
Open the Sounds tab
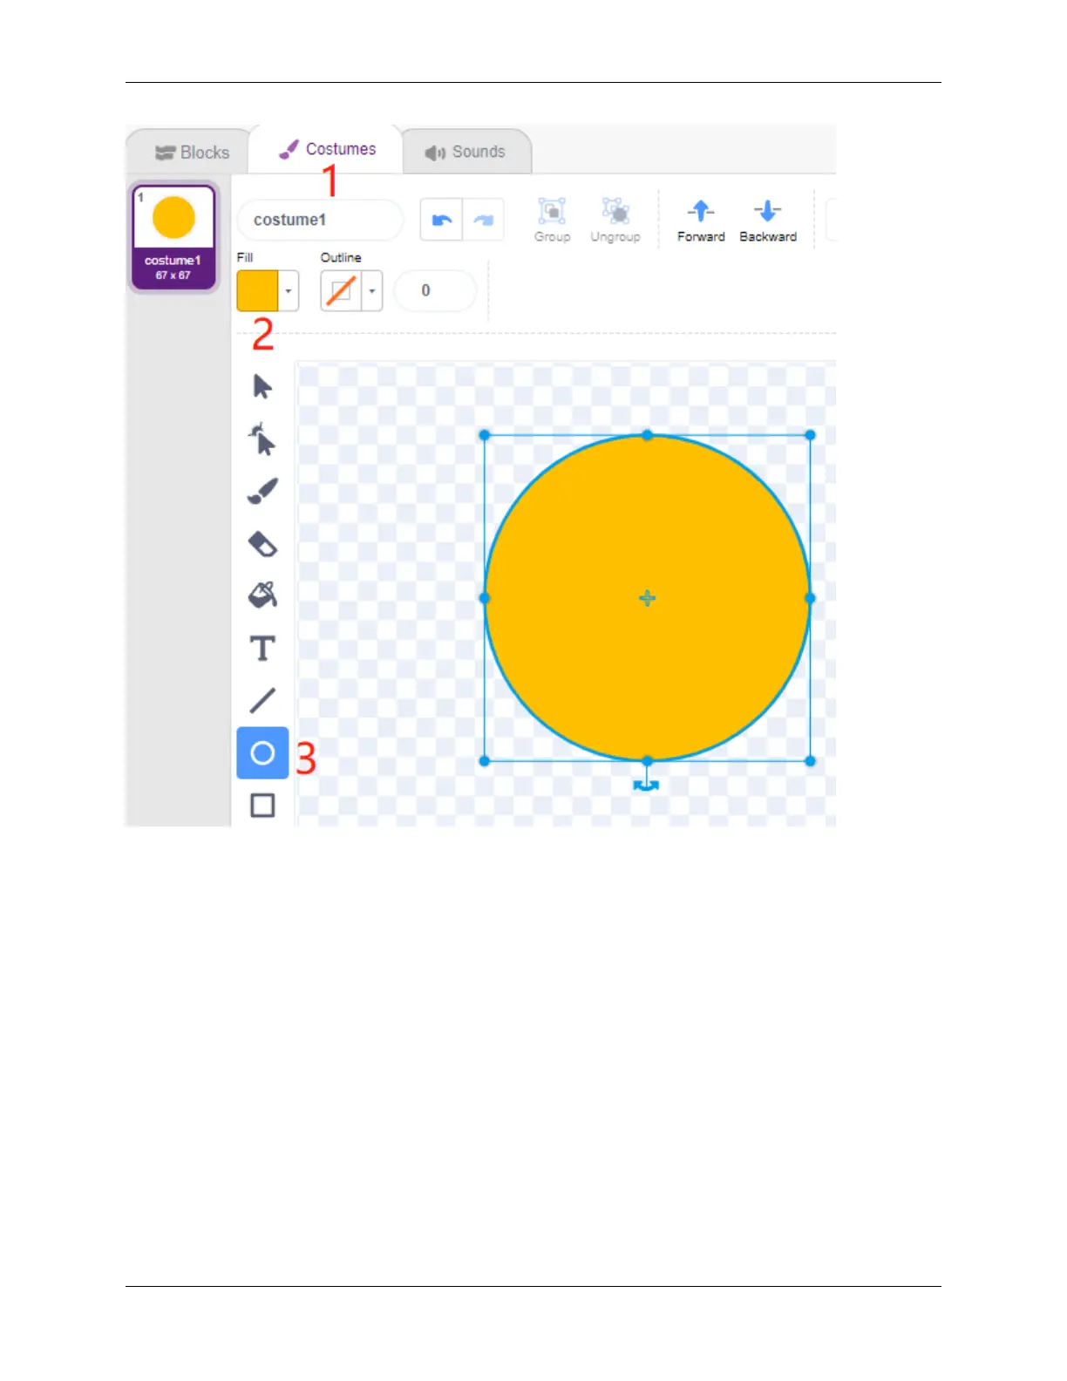466,152
